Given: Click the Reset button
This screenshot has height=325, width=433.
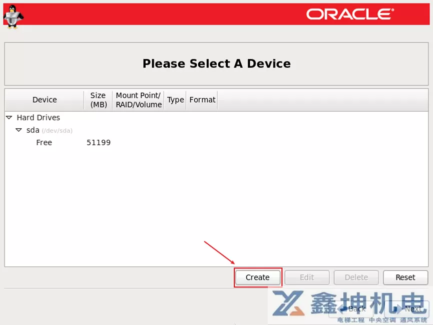Looking at the screenshot, I should [405, 277].
